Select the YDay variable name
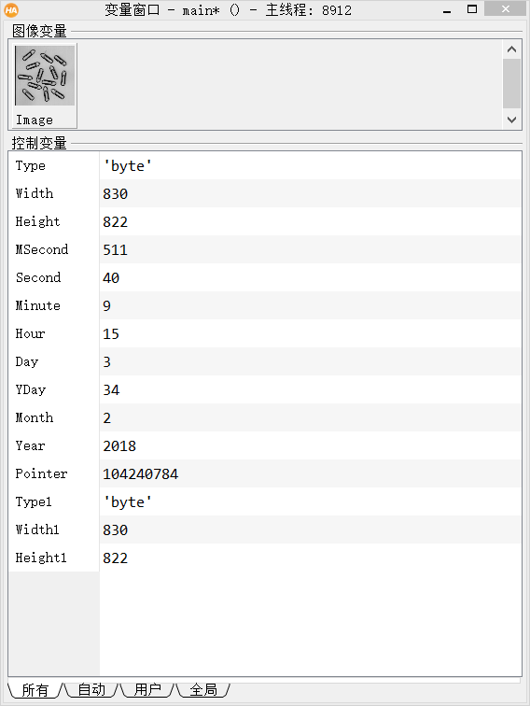Screen dimensions: 530x706 click(31, 389)
